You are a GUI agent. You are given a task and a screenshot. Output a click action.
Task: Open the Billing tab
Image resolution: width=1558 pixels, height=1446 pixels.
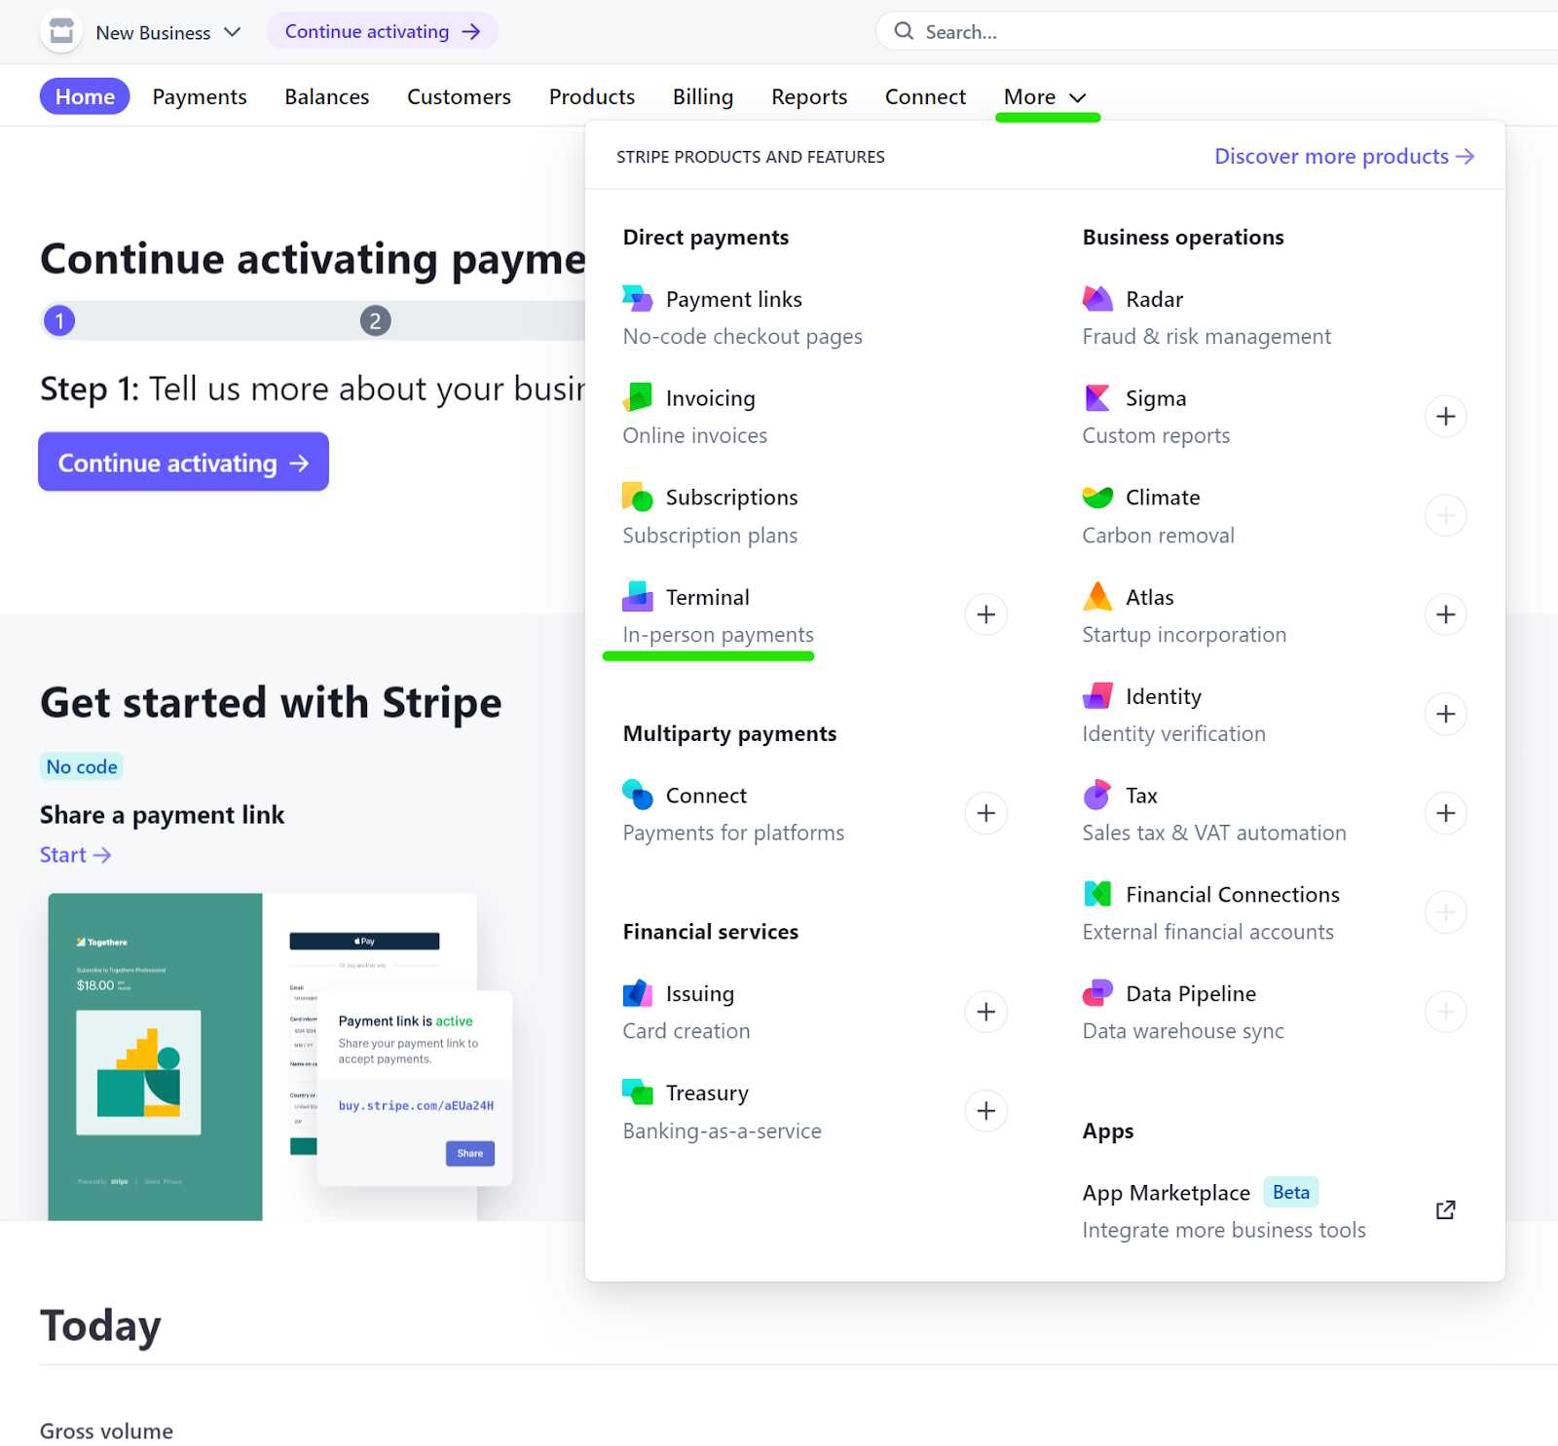pyautogui.click(x=703, y=96)
